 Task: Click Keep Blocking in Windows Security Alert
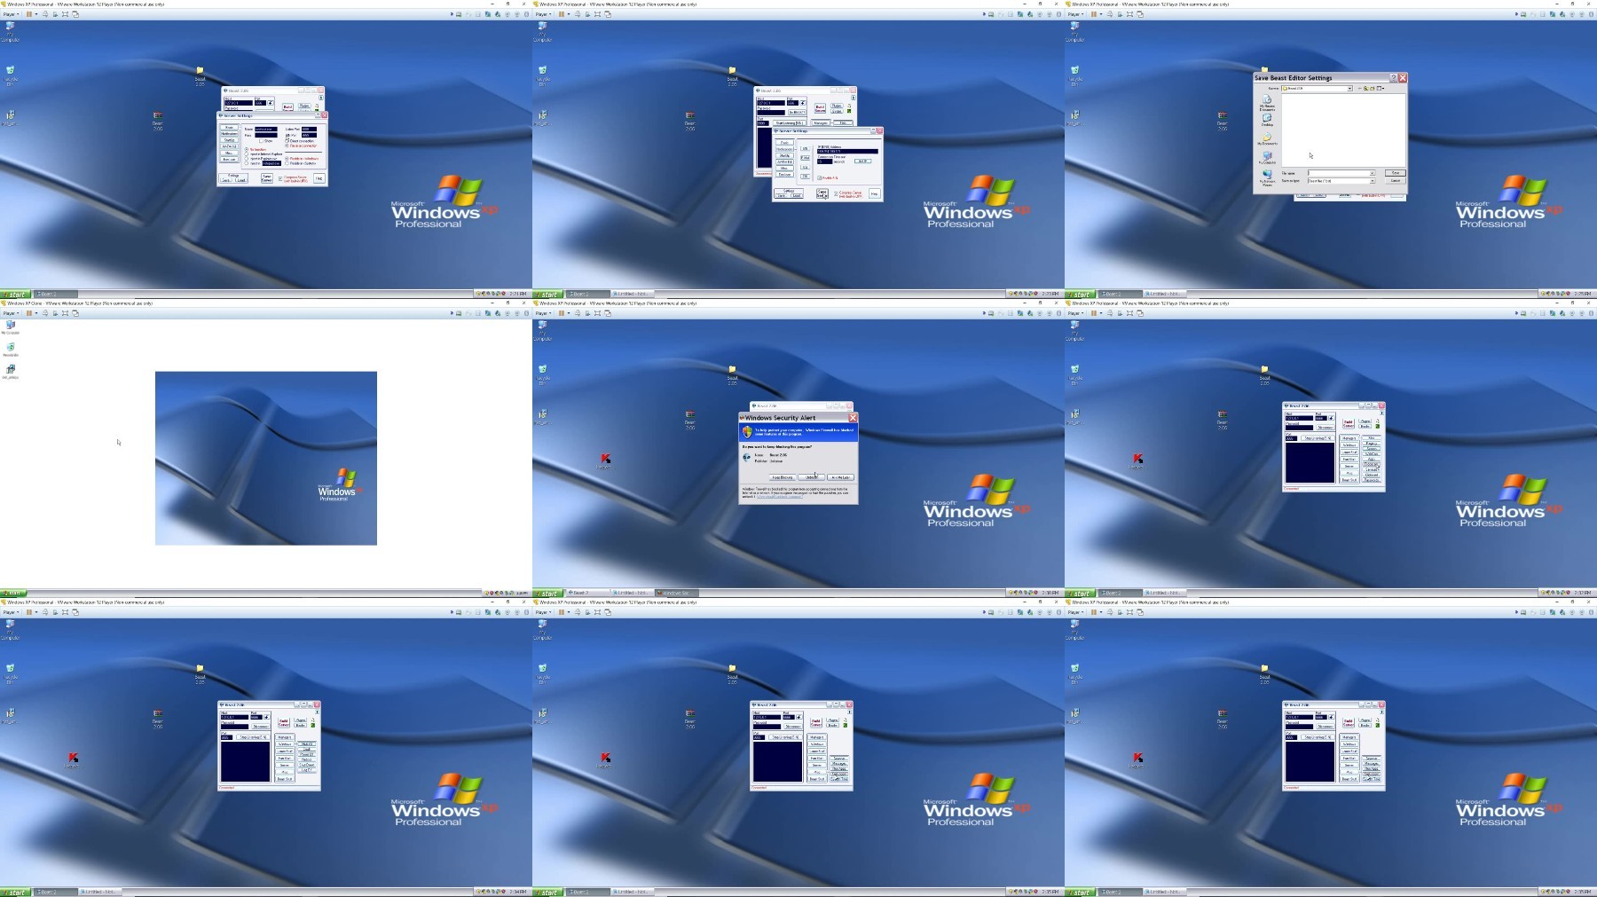pyautogui.click(x=782, y=477)
